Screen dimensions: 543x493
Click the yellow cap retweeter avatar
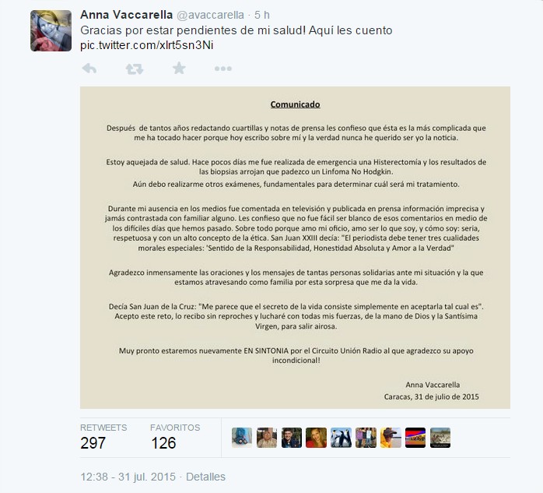(391, 438)
